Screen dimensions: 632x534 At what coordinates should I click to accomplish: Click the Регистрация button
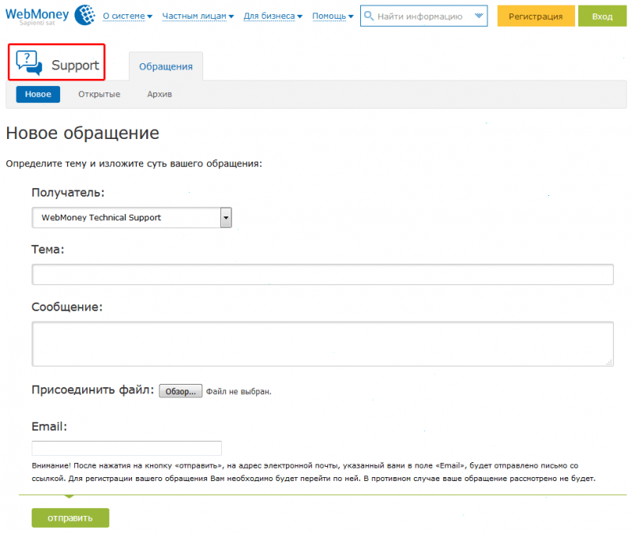pos(536,16)
